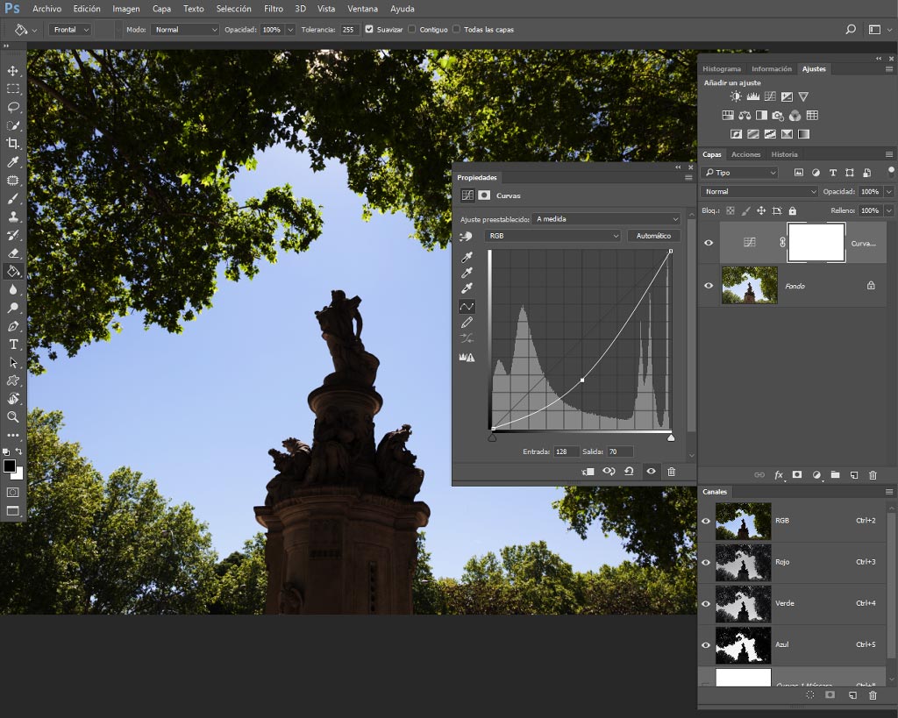
Task: Click the search icon in options bar
Action: point(851,29)
